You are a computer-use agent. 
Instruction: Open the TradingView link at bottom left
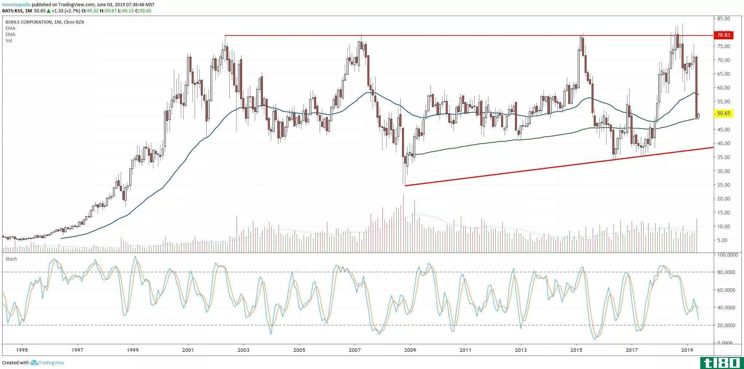51,362
